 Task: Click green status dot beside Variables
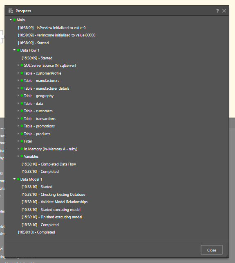22,156
